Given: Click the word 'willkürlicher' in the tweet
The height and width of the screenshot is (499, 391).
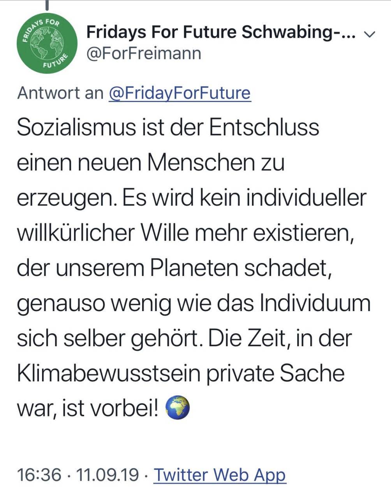Looking at the screenshot, I should 75,233.
